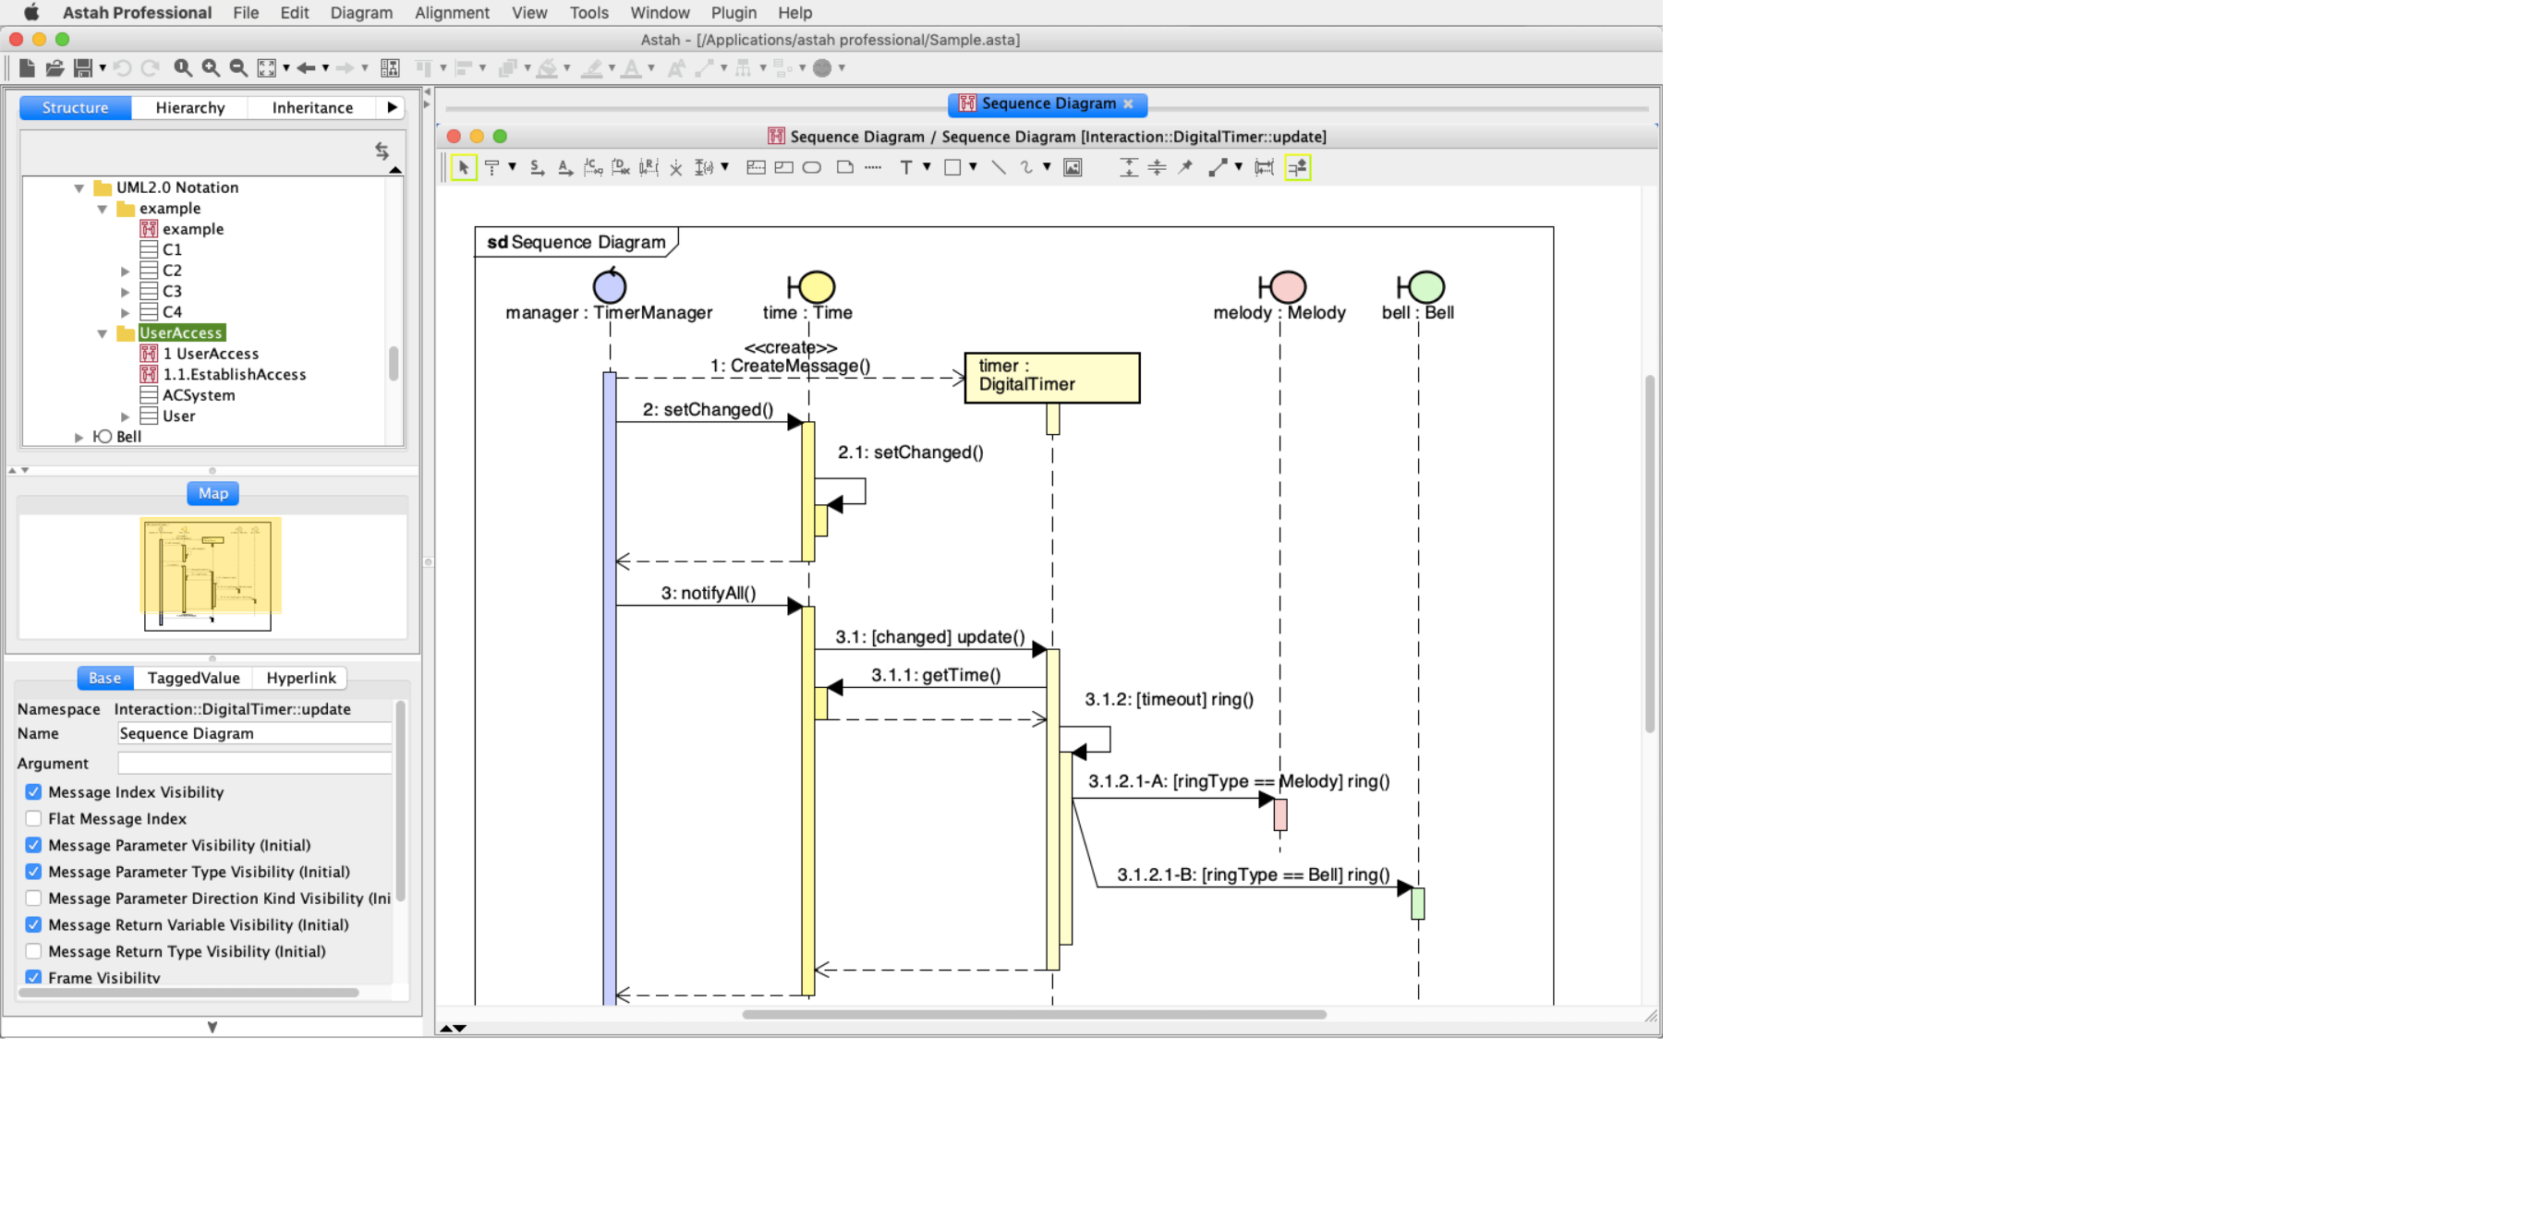
Task: Open the rectangle shape dropdown arrow
Action: tap(973, 167)
